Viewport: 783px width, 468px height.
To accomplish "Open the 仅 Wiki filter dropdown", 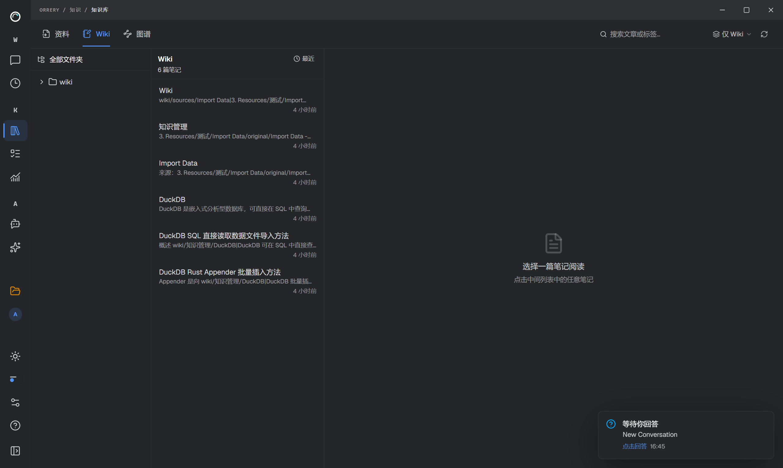I will tap(732, 34).
